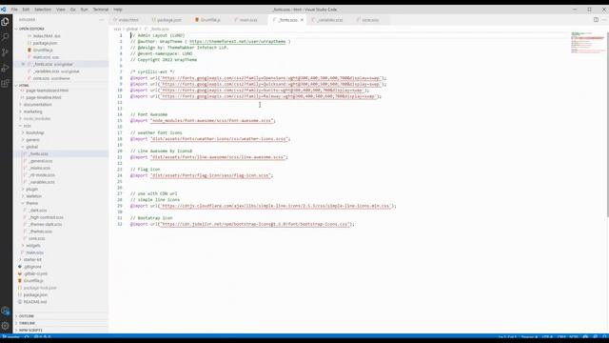Image resolution: width=609 pixels, height=343 pixels.
Task: Open README.md in Explorer
Action: point(35,302)
